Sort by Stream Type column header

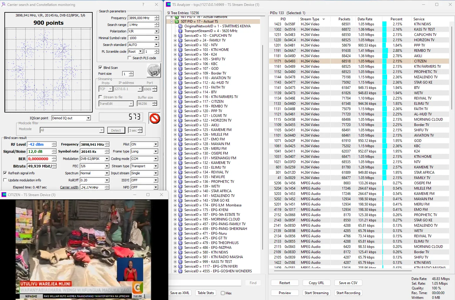[x=310, y=19]
